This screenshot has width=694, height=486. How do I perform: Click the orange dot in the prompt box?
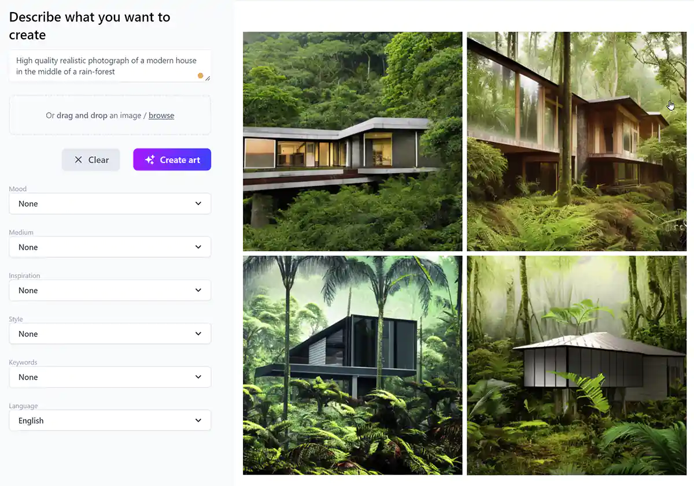201,76
